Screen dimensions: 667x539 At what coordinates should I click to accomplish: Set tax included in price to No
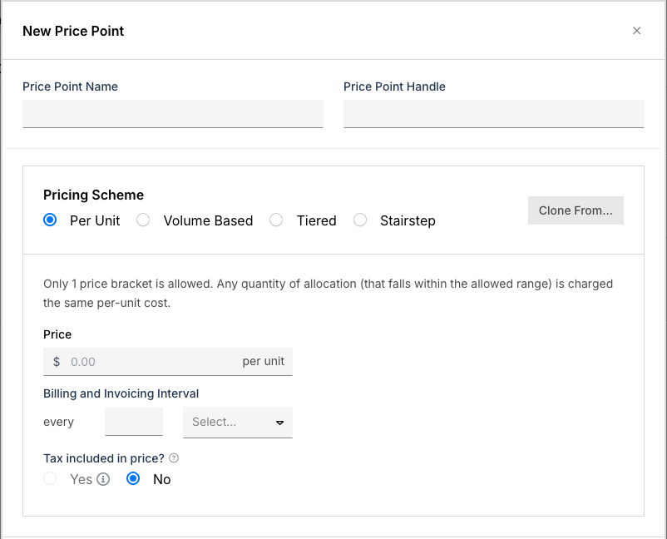point(133,479)
